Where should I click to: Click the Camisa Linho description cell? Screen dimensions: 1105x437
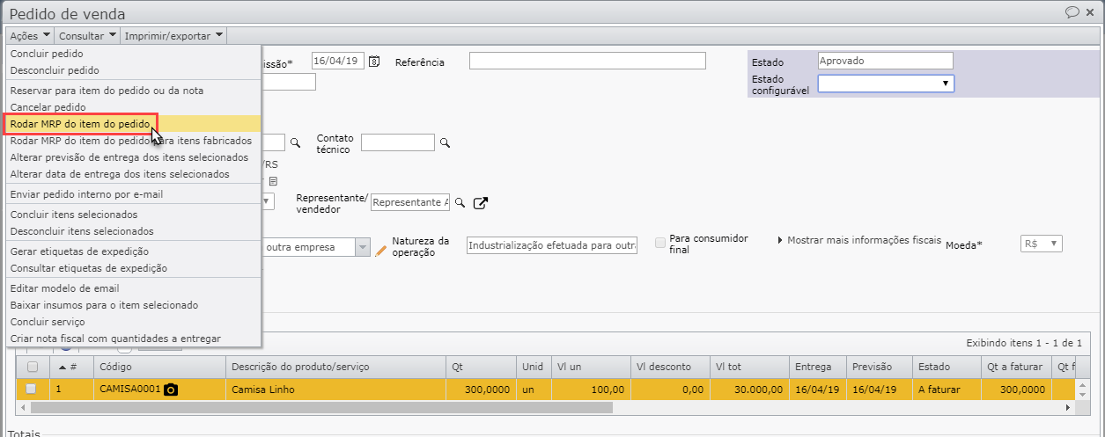click(x=335, y=390)
